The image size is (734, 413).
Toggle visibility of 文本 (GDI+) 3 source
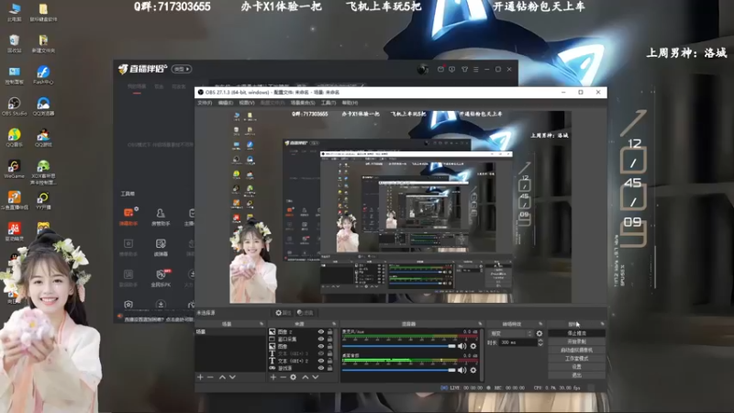(321, 353)
